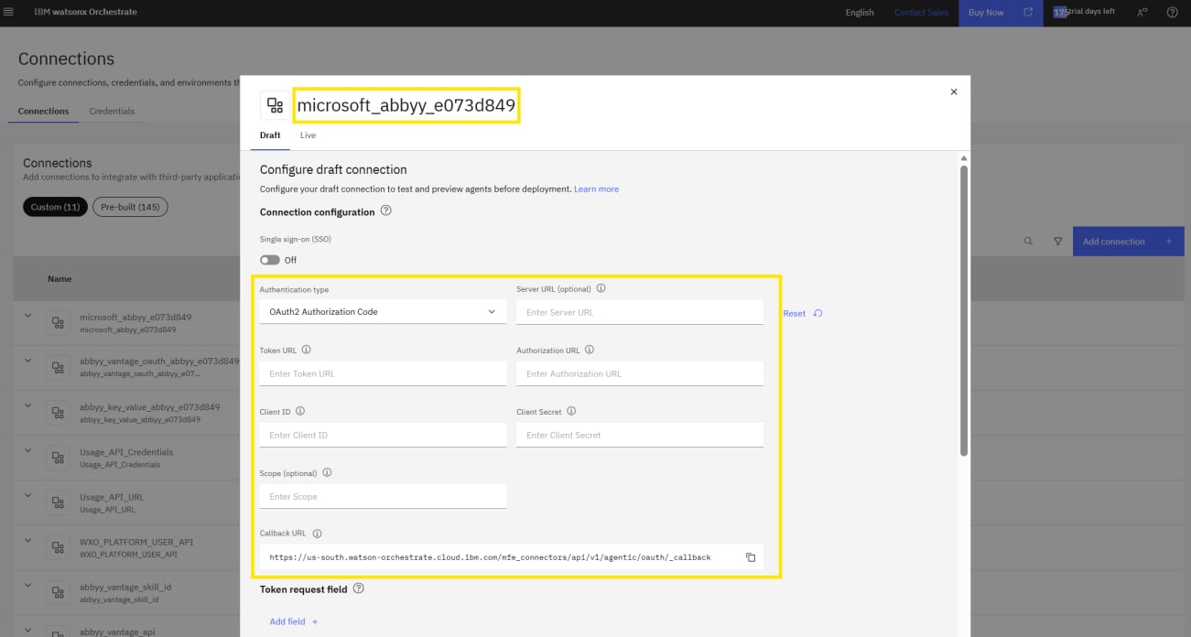The height and width of the screenshot is (637, 1191).
Task: Click the Client Secret input field
Action: [x=640, y=435]
